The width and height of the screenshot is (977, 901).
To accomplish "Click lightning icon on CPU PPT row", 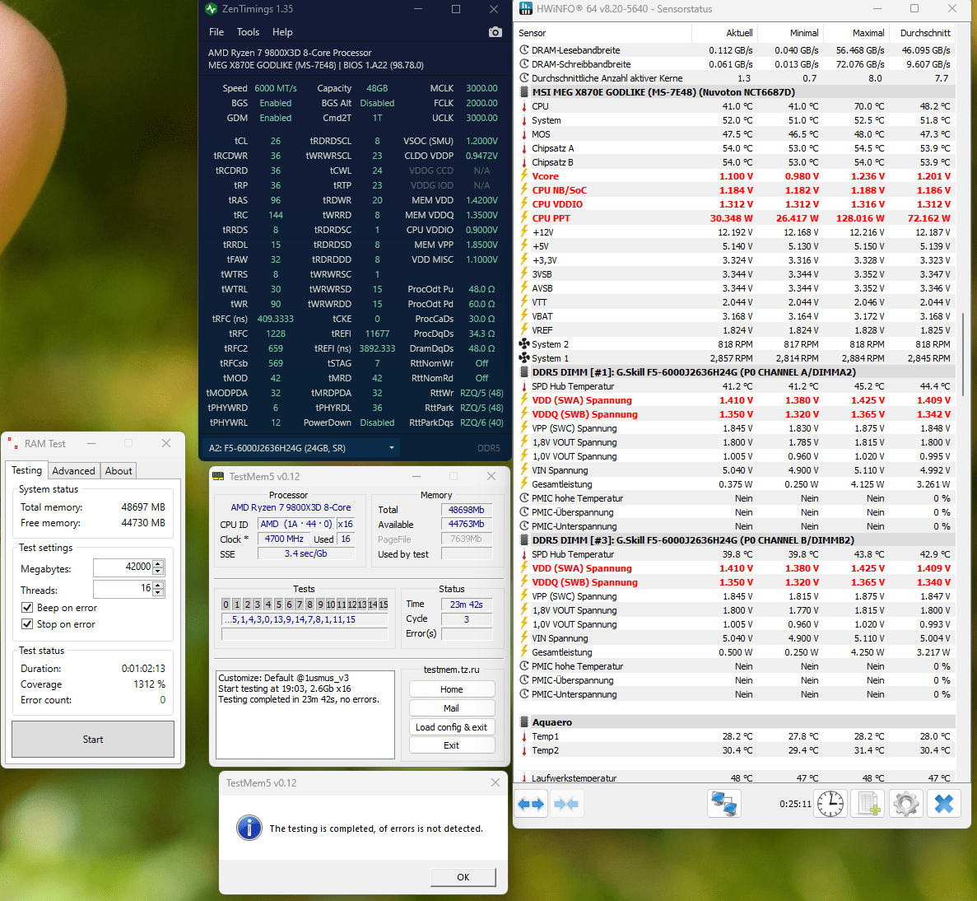I will tap(524, 218).
